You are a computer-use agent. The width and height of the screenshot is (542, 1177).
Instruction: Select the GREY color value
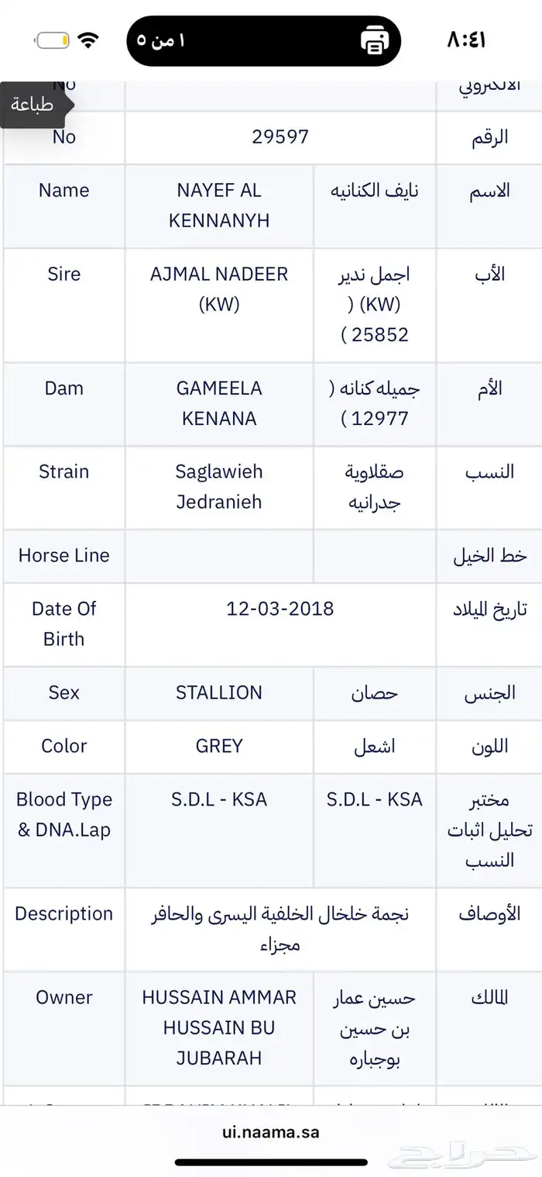(x=218, y=746)
